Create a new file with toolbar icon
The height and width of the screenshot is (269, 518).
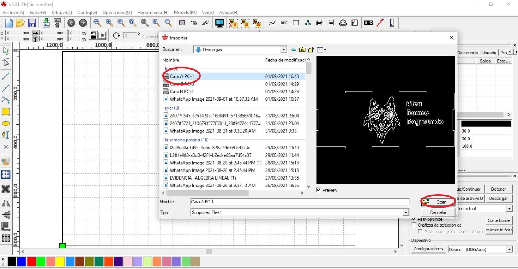coord(8,23)
